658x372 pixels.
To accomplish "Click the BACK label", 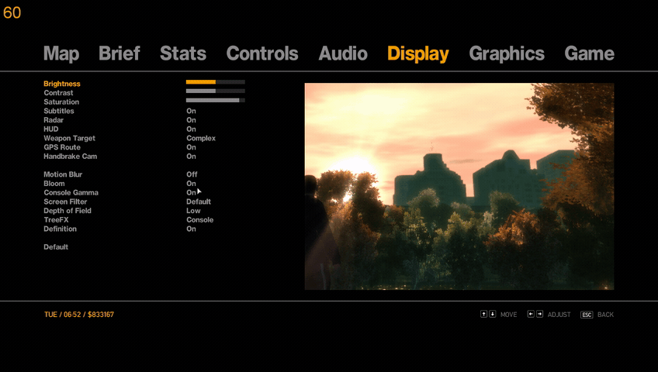I will [x=605, y=315].
